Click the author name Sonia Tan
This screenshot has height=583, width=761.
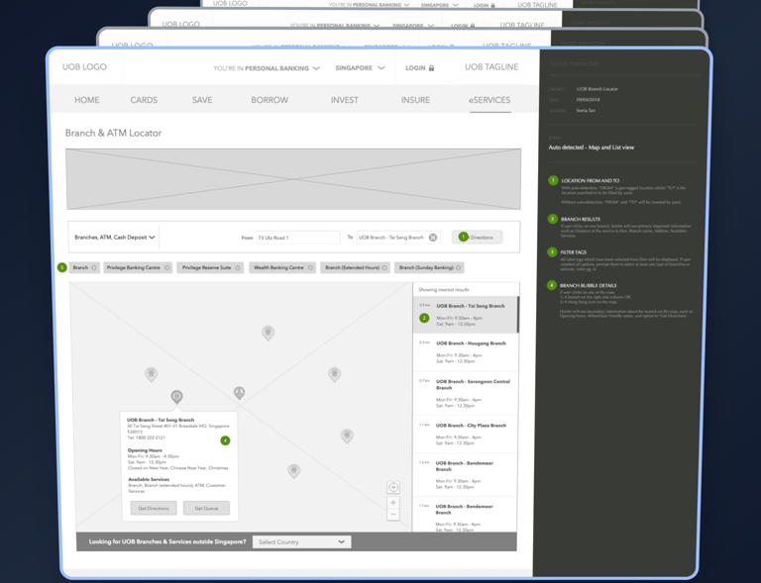(x=586, y=111)
